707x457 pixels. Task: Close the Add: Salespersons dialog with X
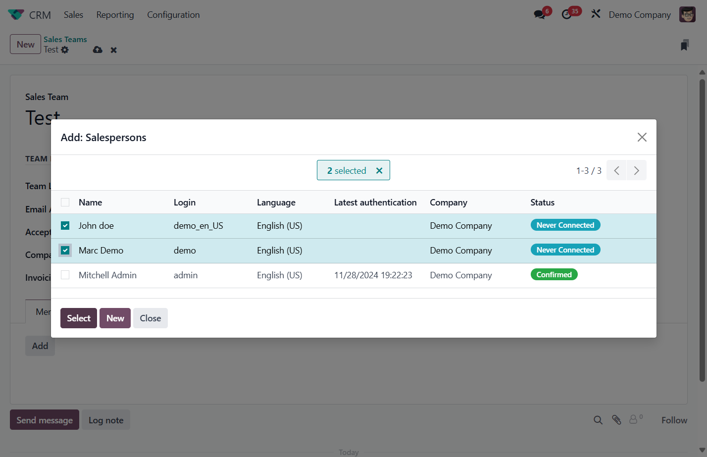point(642,137)
